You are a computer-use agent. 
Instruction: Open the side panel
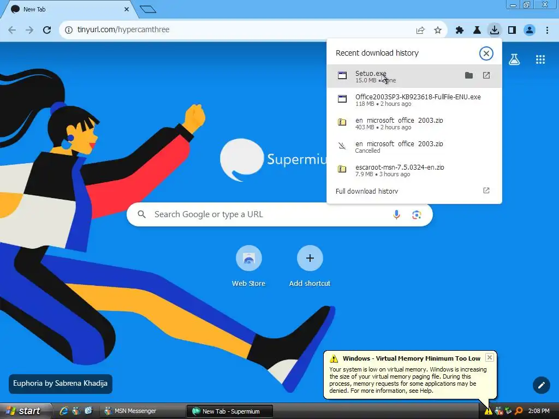[512, 31]
